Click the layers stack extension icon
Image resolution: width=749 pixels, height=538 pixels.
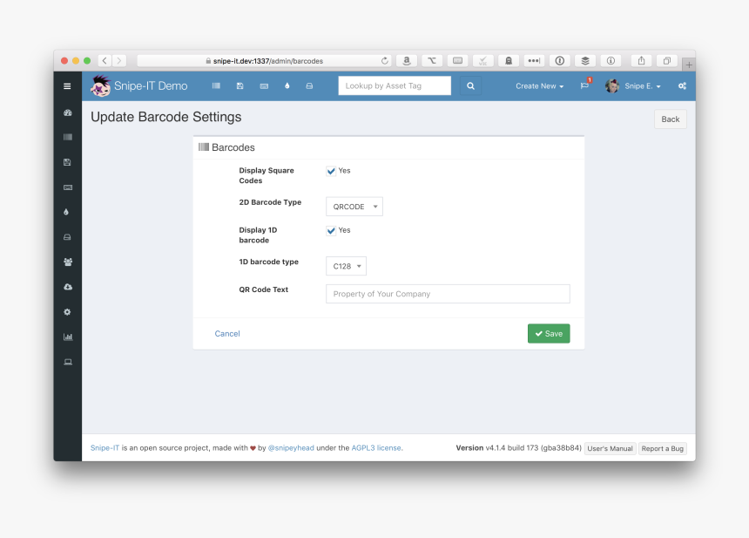pyautogui.click(x=585, y=61)
